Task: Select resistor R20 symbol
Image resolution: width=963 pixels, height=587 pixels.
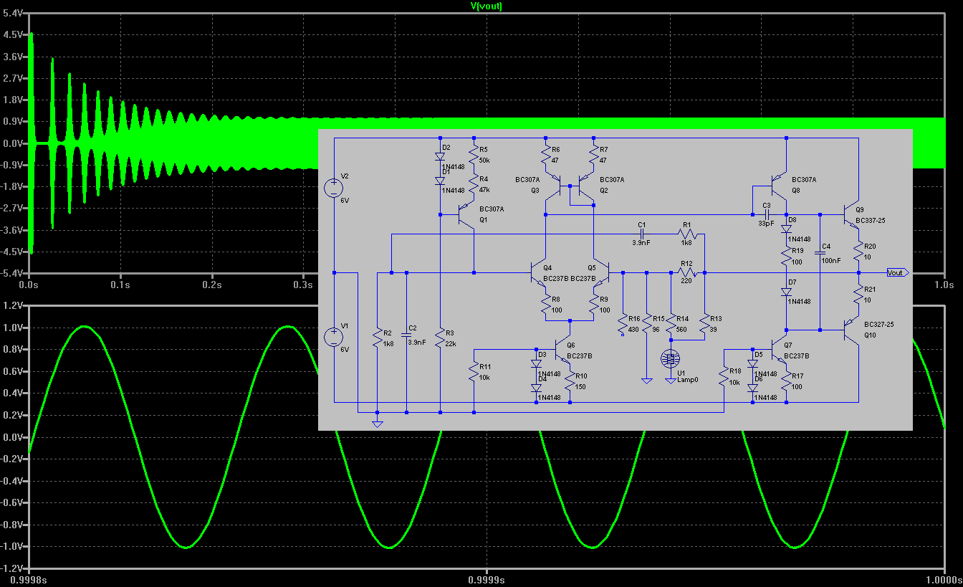Action: (858, 249)
